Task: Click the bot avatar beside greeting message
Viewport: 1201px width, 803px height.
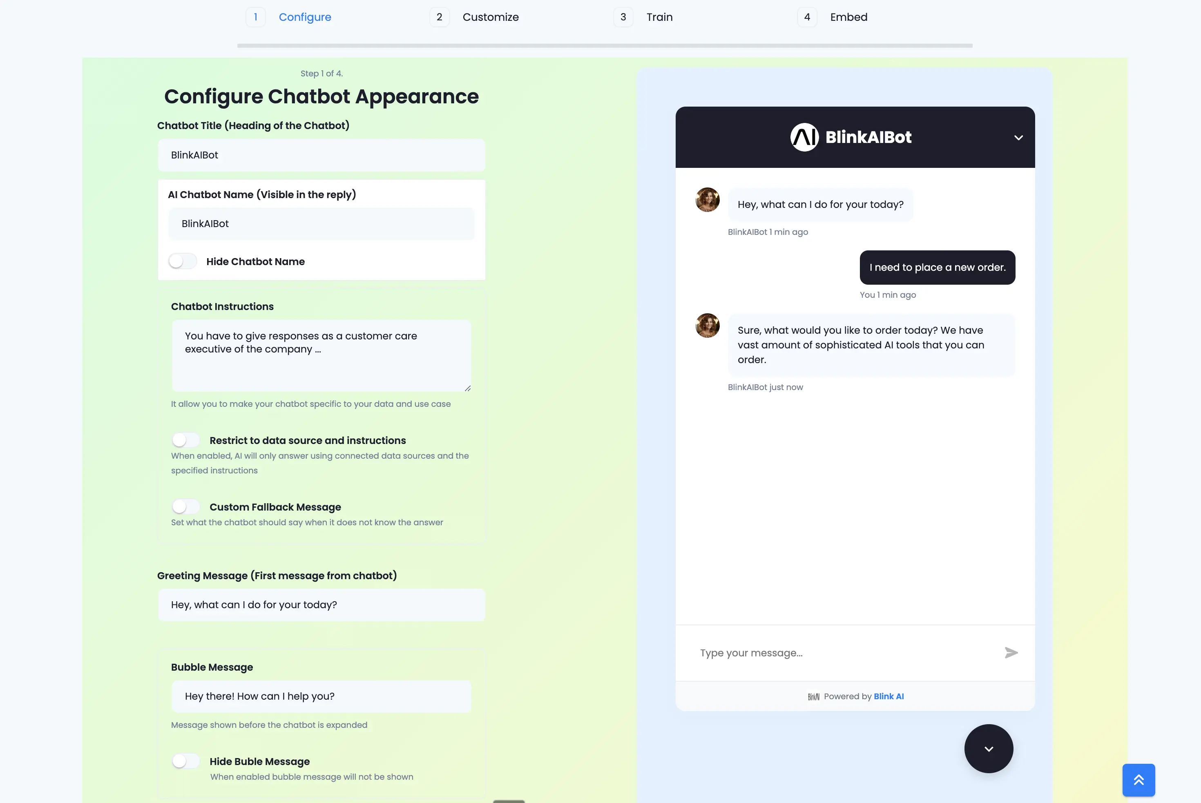Action: 707,200
